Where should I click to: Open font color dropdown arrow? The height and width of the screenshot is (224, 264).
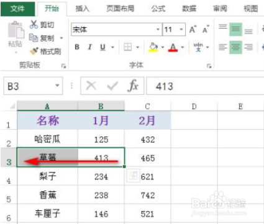[183, 47]
